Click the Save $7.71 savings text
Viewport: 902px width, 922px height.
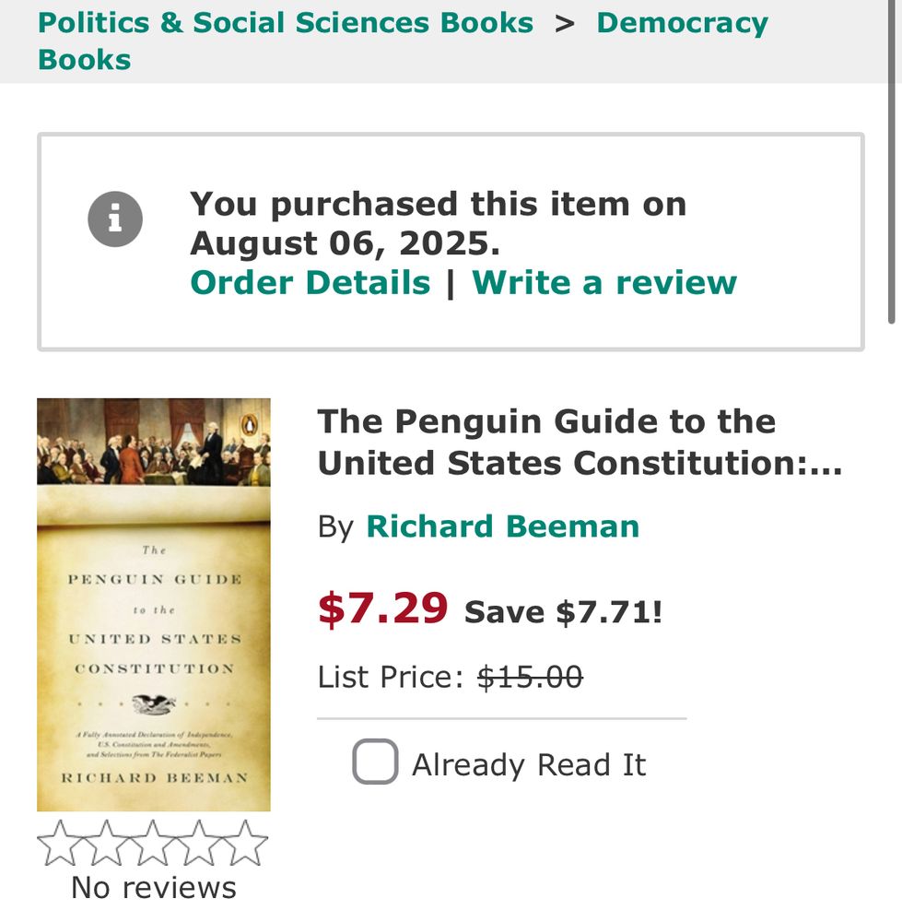(x=563, y=611)
